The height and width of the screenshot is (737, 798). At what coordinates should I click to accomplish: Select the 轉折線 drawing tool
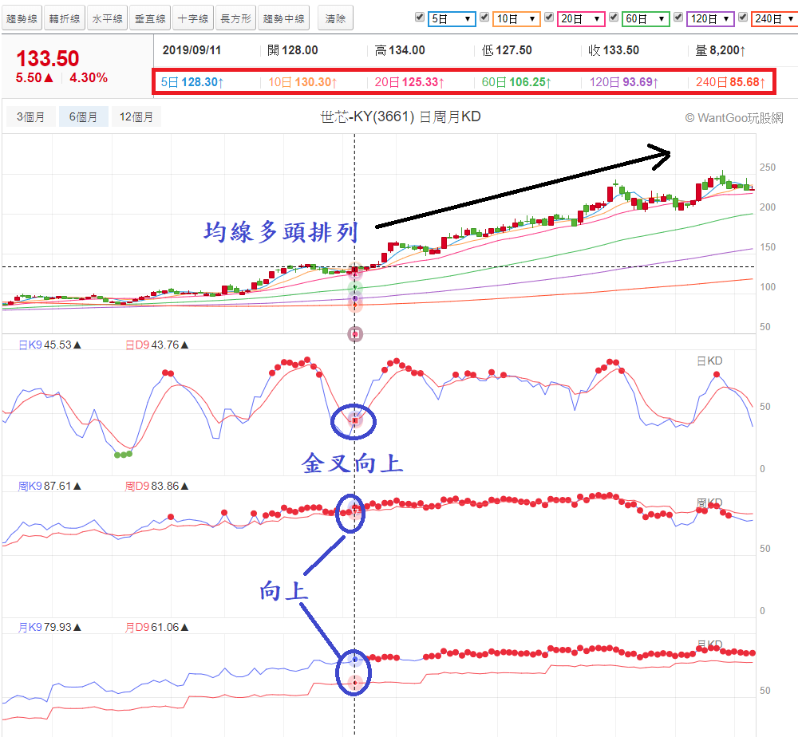64,18
